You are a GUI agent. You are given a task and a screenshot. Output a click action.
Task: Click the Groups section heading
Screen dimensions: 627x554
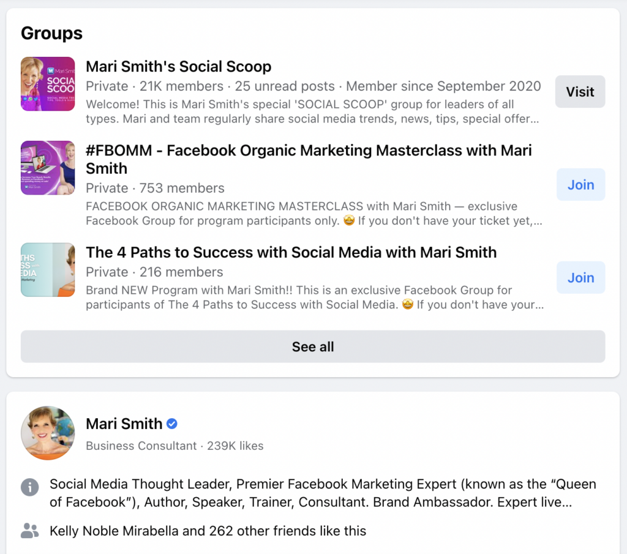pyautogui.click(x=51, y=32)
